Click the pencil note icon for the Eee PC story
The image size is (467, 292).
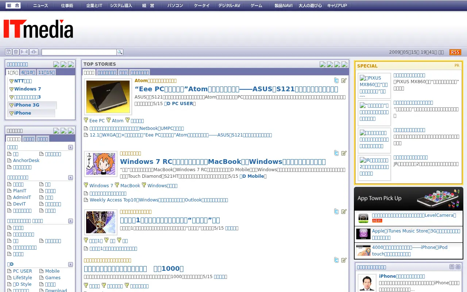coord(344,80)
